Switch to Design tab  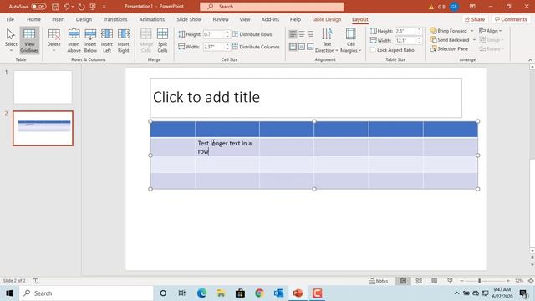84,19
